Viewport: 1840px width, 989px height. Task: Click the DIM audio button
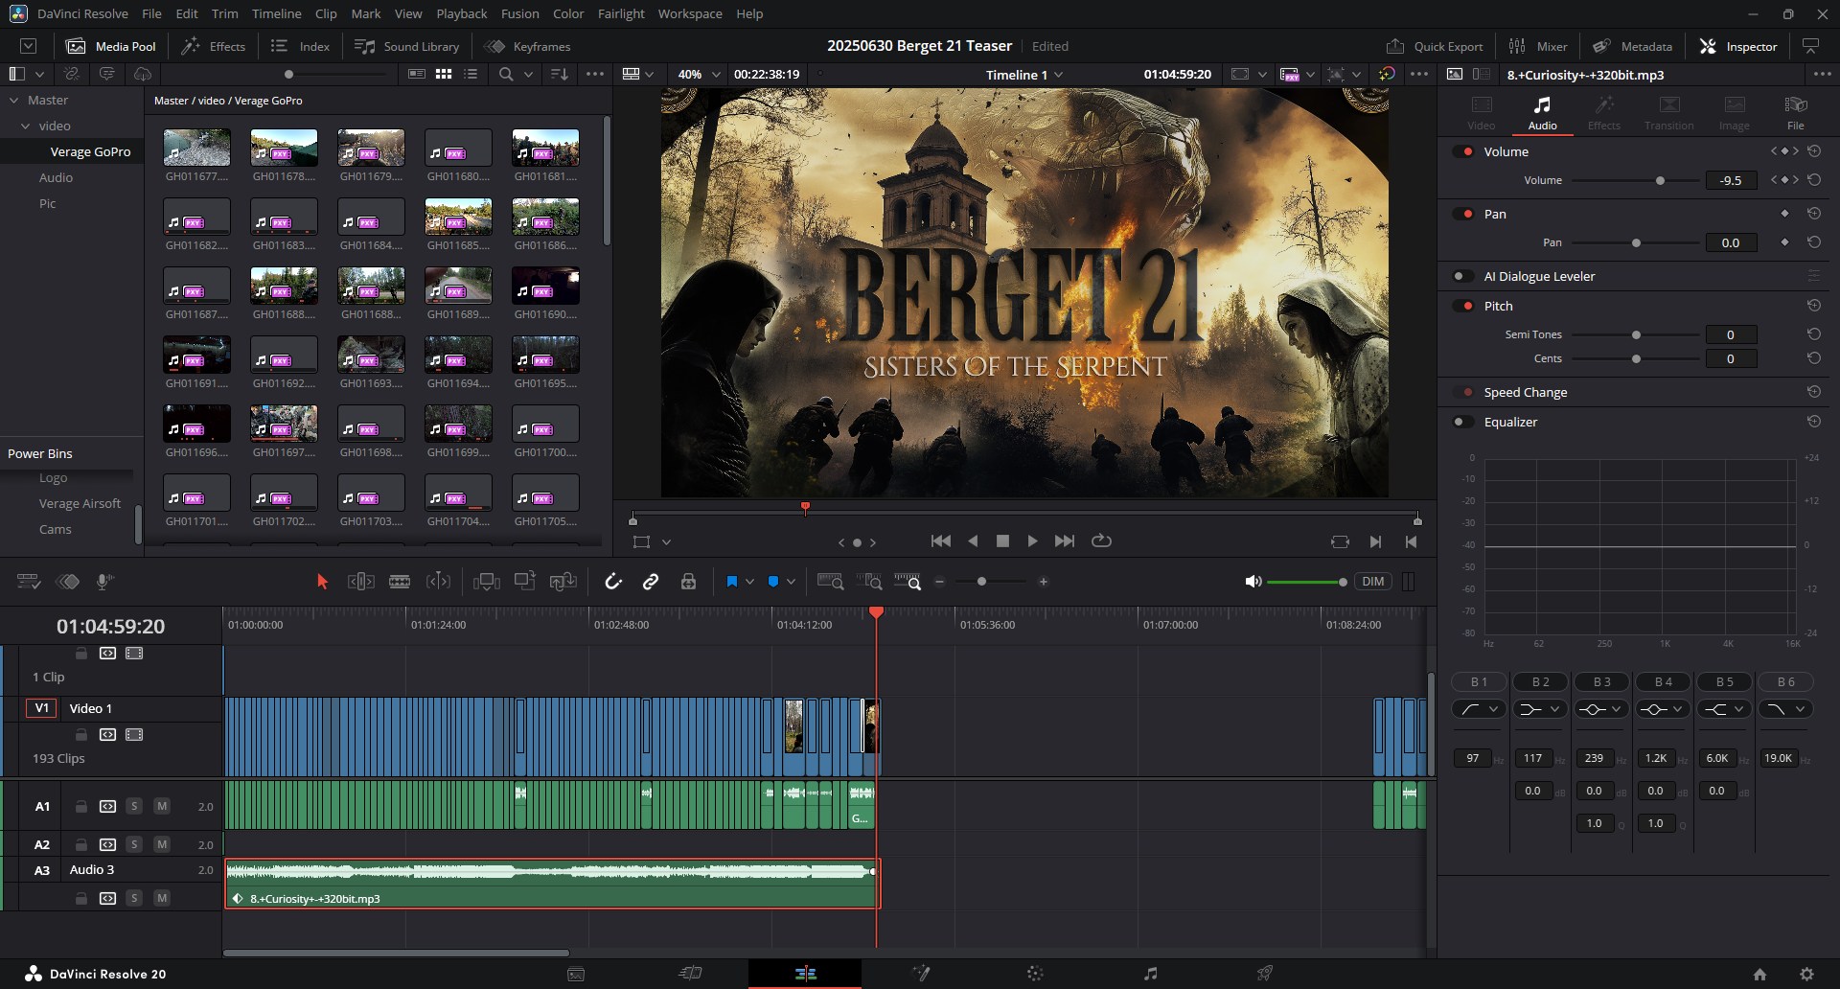[1372, 582]
